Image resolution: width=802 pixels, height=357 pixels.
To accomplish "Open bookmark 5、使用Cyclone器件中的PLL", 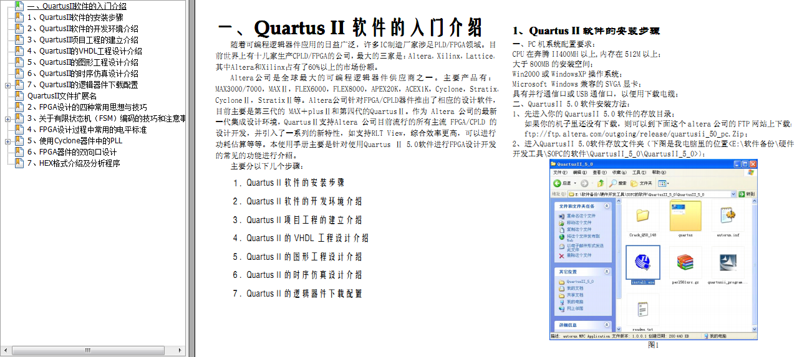I will pos(75,141).
